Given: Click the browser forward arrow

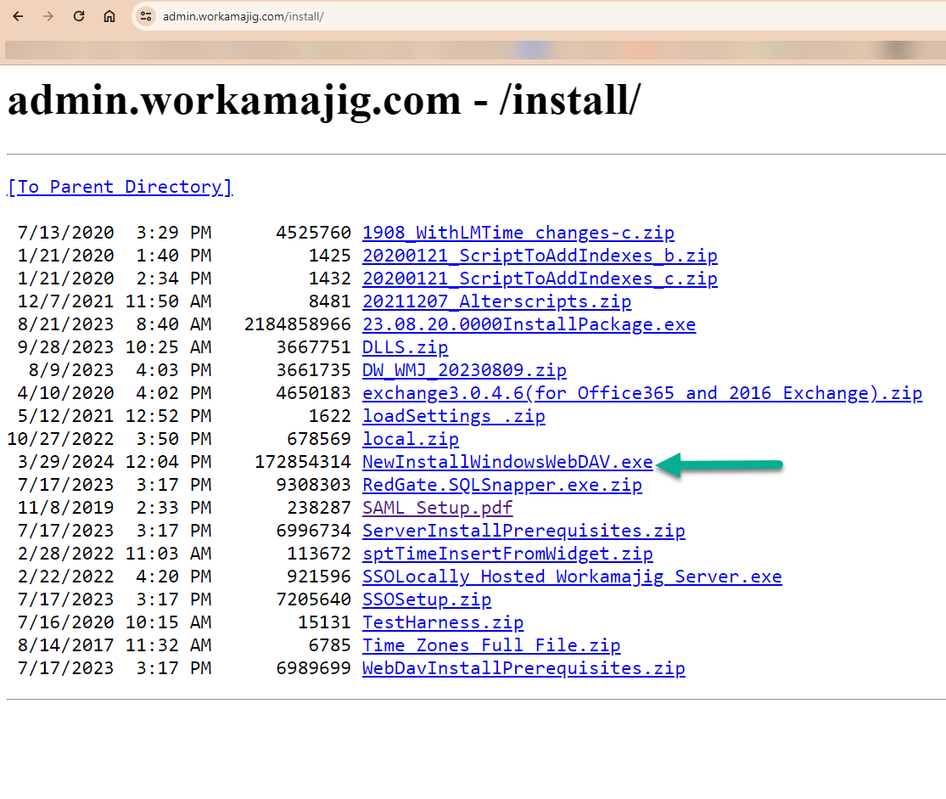Looking at the screenshot, I should tap(48, 16).
